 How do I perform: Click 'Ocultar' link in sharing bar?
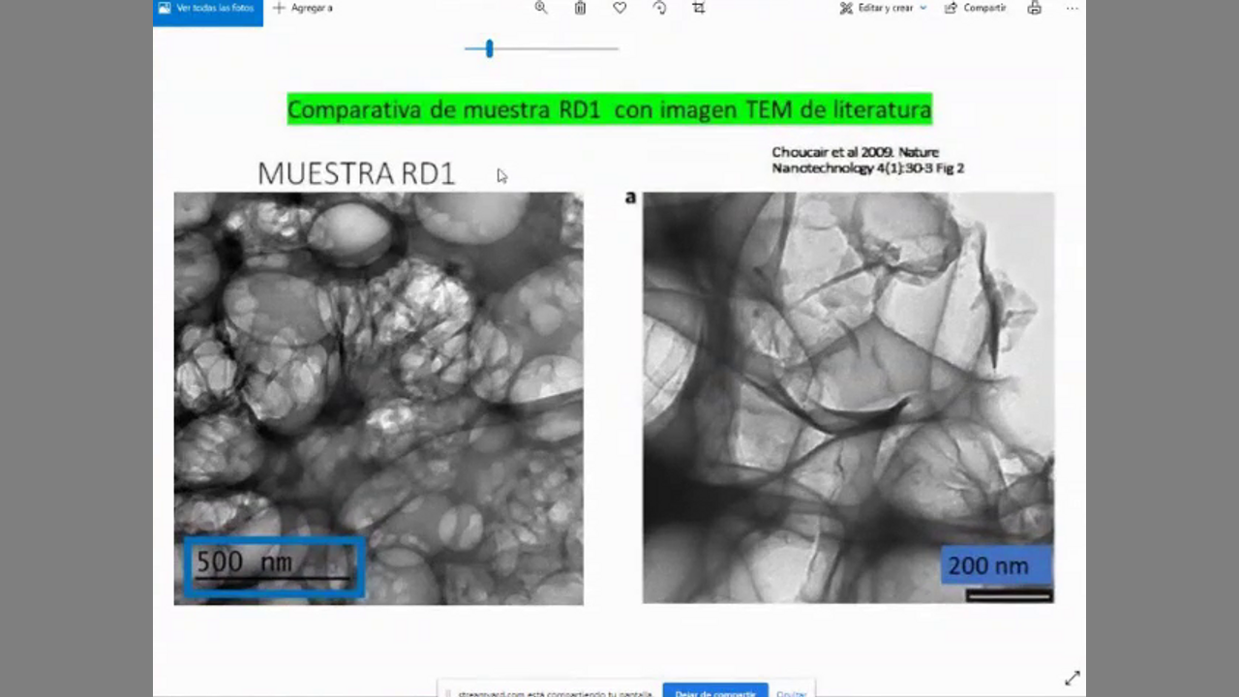tap(791, 693)
